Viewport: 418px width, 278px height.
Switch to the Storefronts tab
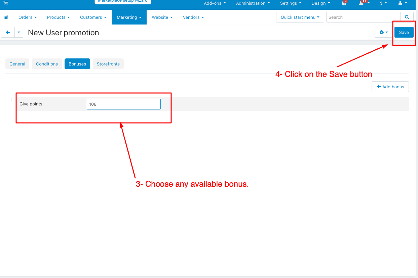(x=108, y=64)
